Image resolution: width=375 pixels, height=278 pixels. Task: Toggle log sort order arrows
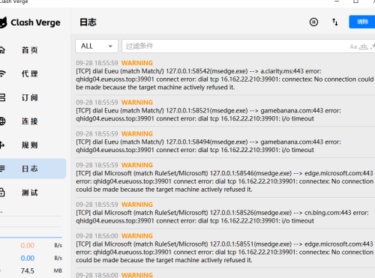point(335,22)
